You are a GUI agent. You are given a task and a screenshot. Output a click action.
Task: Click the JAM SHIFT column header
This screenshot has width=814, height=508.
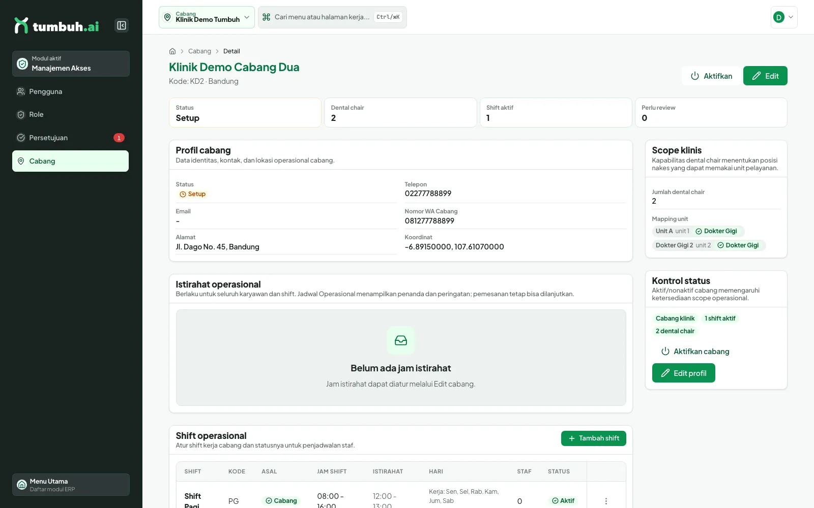332,471
